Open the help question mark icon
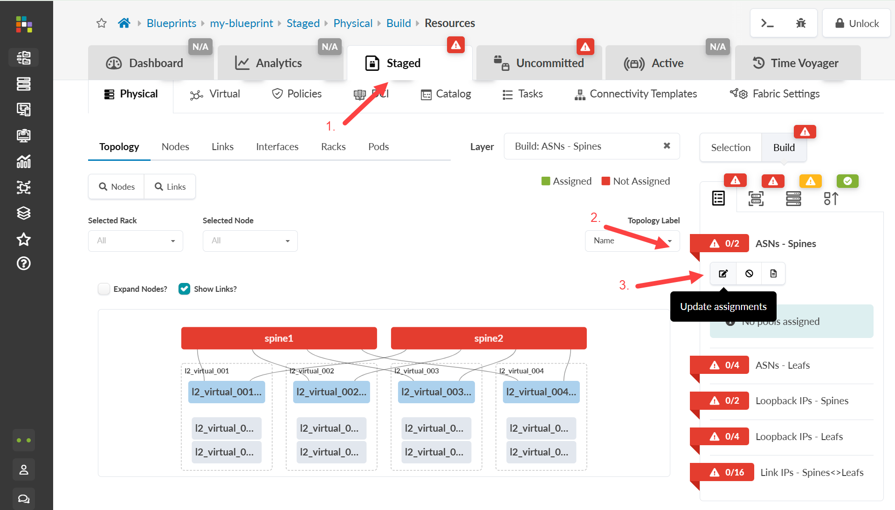Screen dimensions: 895x510 tap(24, 264)
